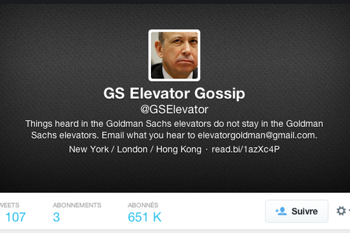Open the Abonnés followers label

pos(143,205)
